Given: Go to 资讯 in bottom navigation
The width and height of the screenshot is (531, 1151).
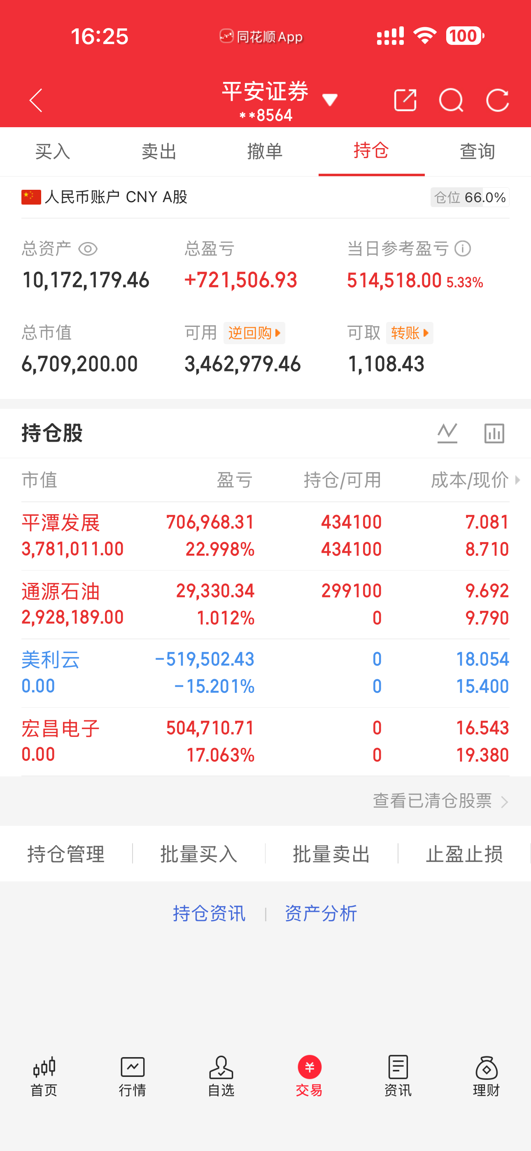Looking at the screenshot, I should (398, 1077).
